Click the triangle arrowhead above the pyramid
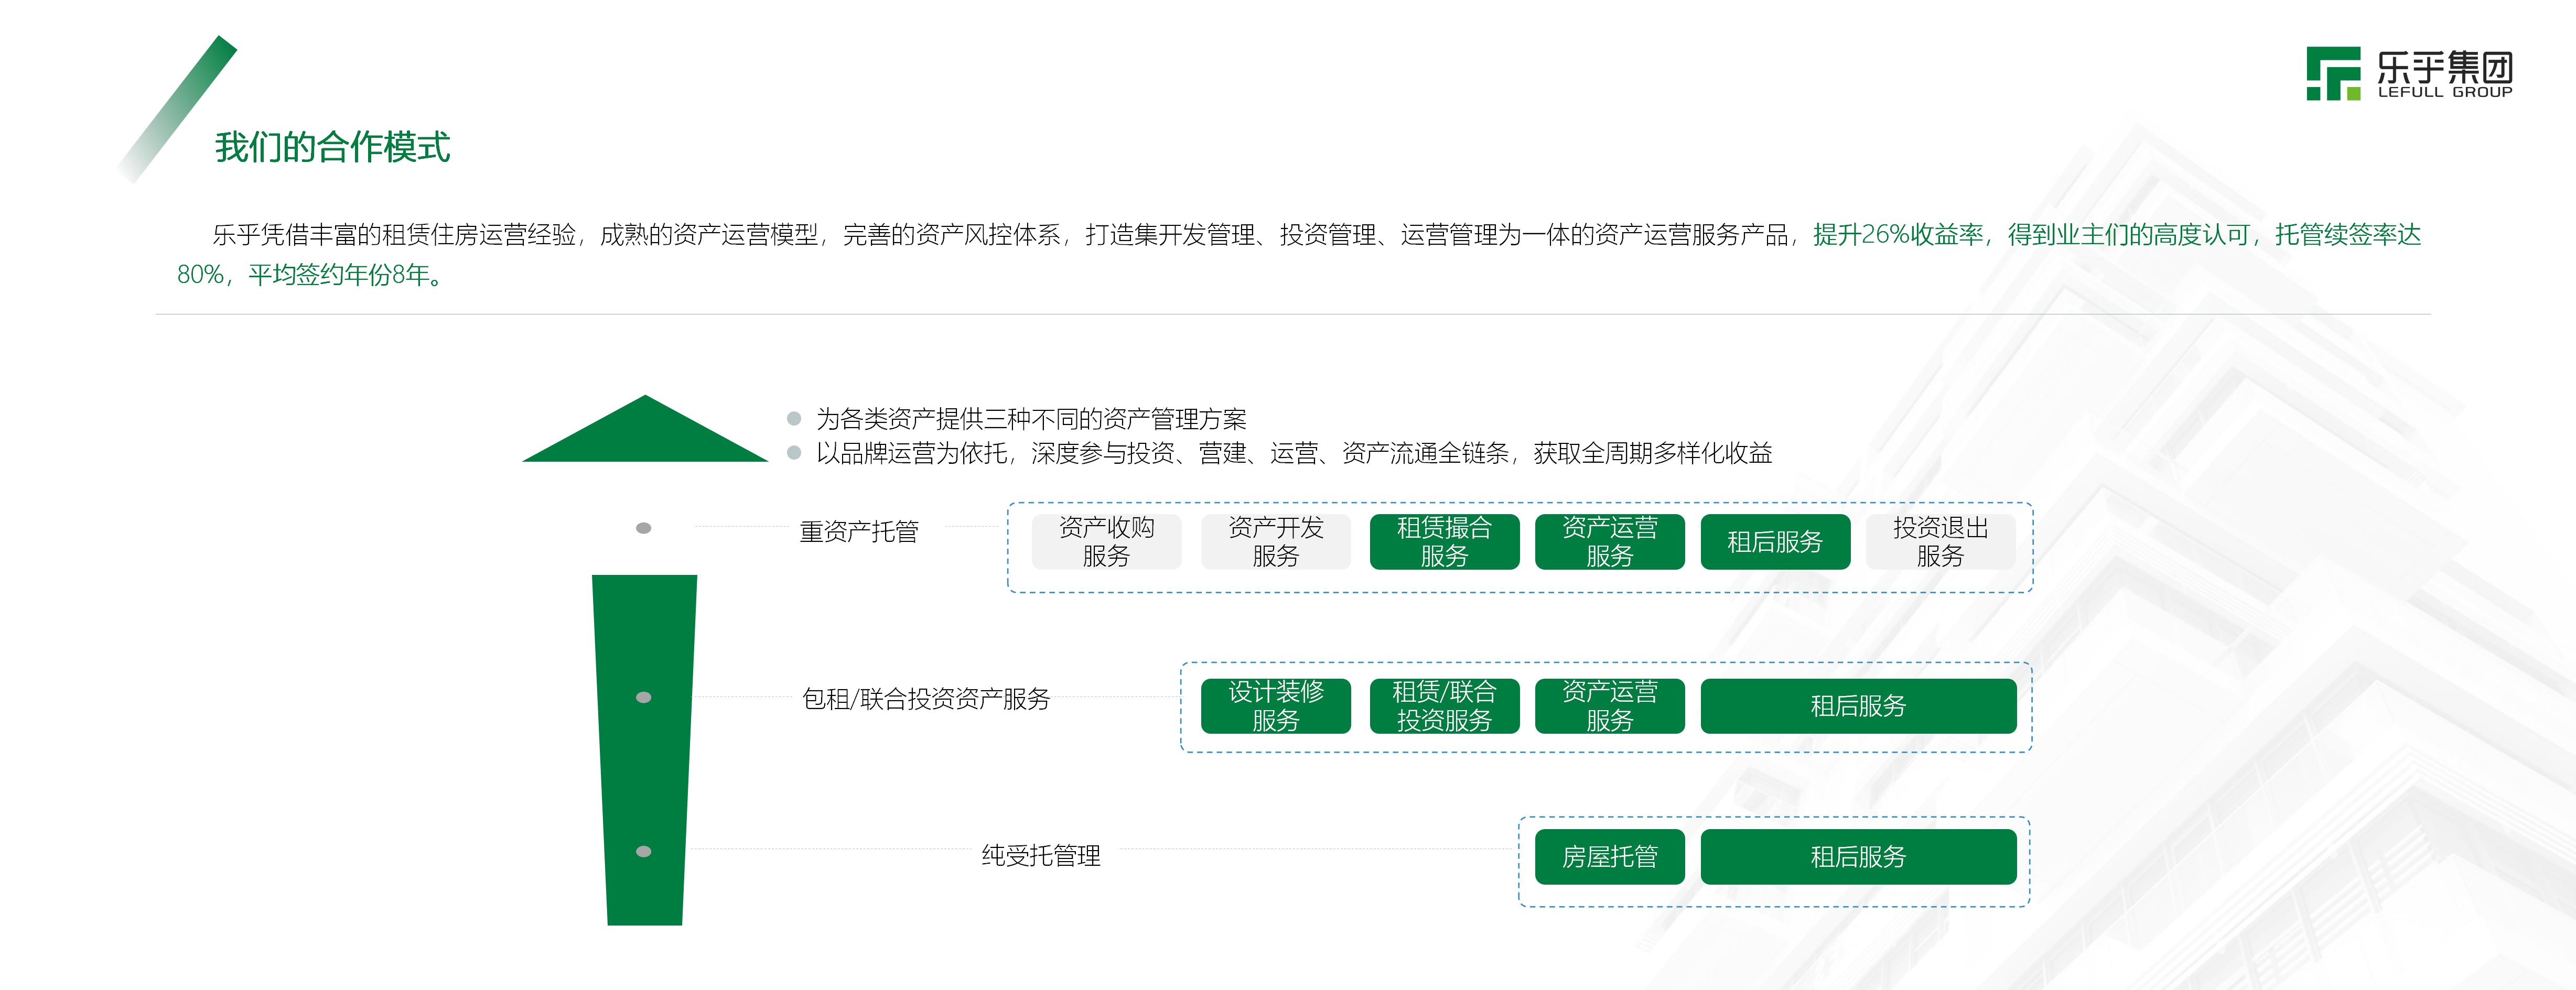Image resolution: width=2576 pixels, height=990 pixels. [x=645, y=440]
